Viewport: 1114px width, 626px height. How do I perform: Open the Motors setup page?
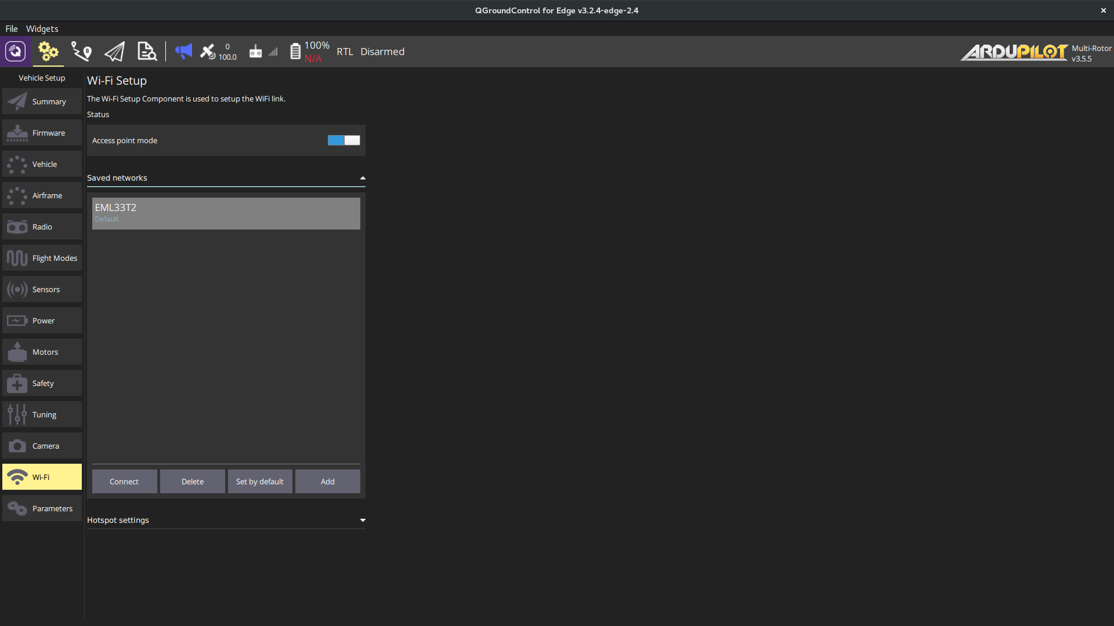pyautogui.click(x=42, y=352)
